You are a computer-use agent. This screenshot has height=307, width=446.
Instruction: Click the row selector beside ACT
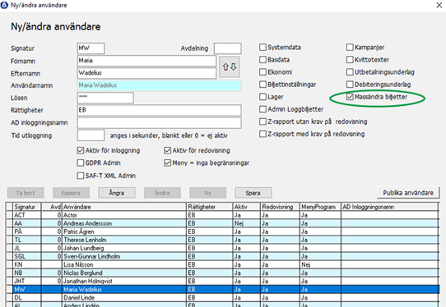click(x=9, y=215)
